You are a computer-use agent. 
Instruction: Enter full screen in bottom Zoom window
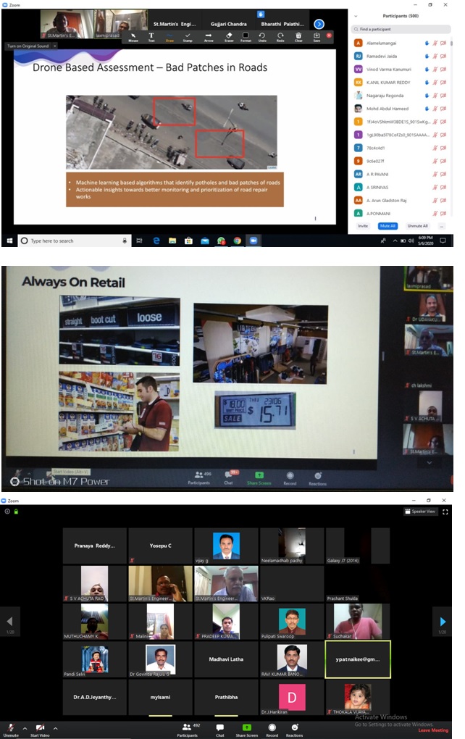[x=445, y=512]
